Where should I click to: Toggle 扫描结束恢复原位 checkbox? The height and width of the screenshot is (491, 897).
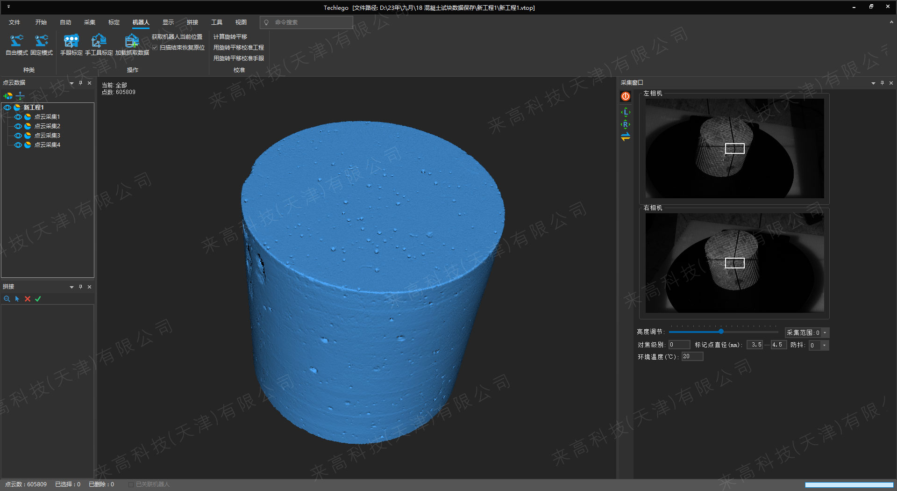point(155,48)
